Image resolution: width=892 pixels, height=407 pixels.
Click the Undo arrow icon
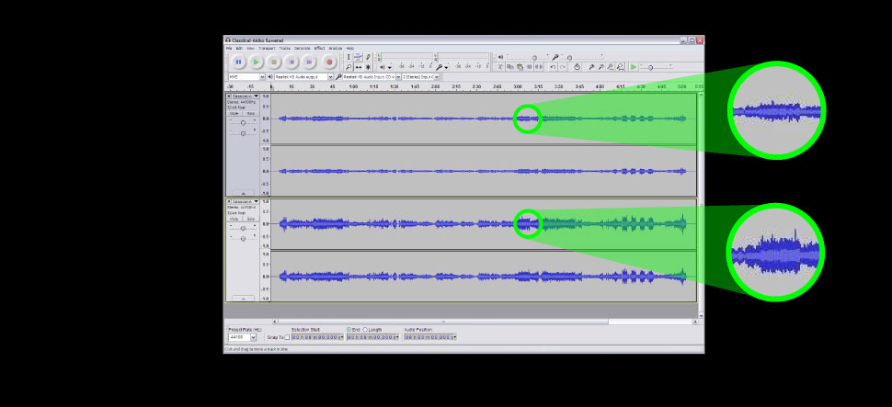pyautogui.click(x=552, y=67)
